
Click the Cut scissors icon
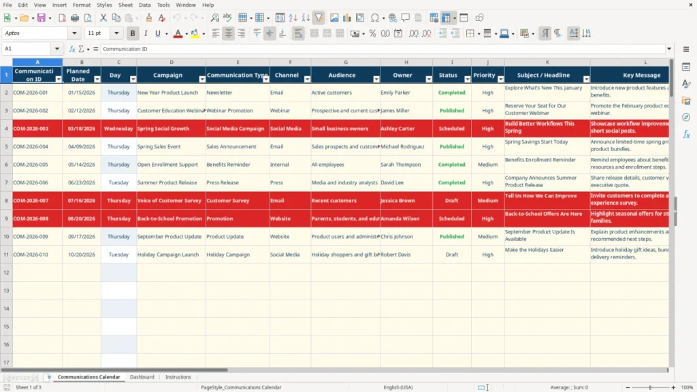(x=103, y=18)
